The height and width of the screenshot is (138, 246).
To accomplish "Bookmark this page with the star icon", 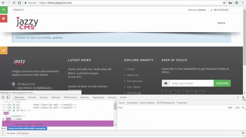I will coord(224,3).
